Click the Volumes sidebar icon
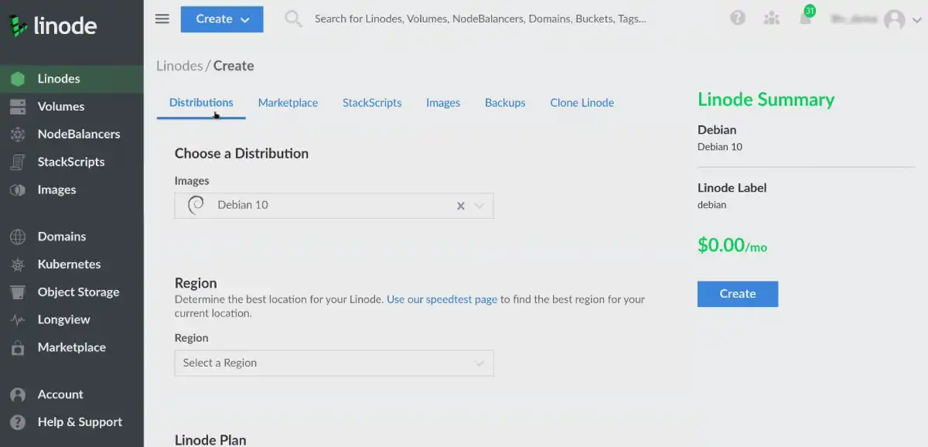The width and height of the screenshot is (928, 447). tap(18, 107)
